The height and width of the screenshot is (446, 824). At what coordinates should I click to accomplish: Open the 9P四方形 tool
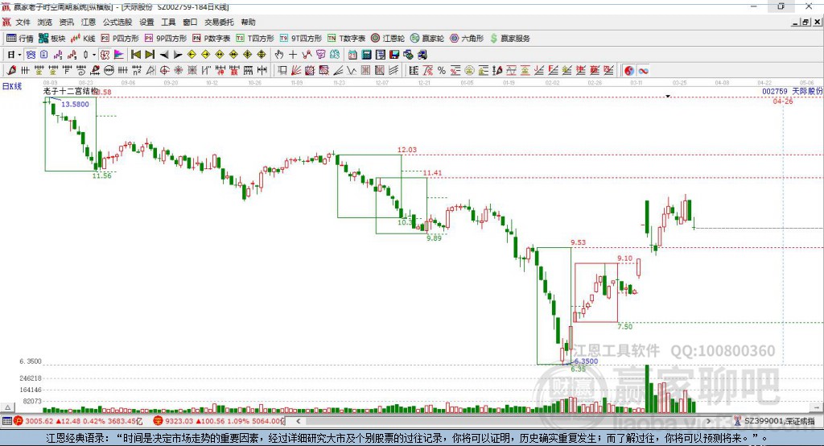pos(166,39)
